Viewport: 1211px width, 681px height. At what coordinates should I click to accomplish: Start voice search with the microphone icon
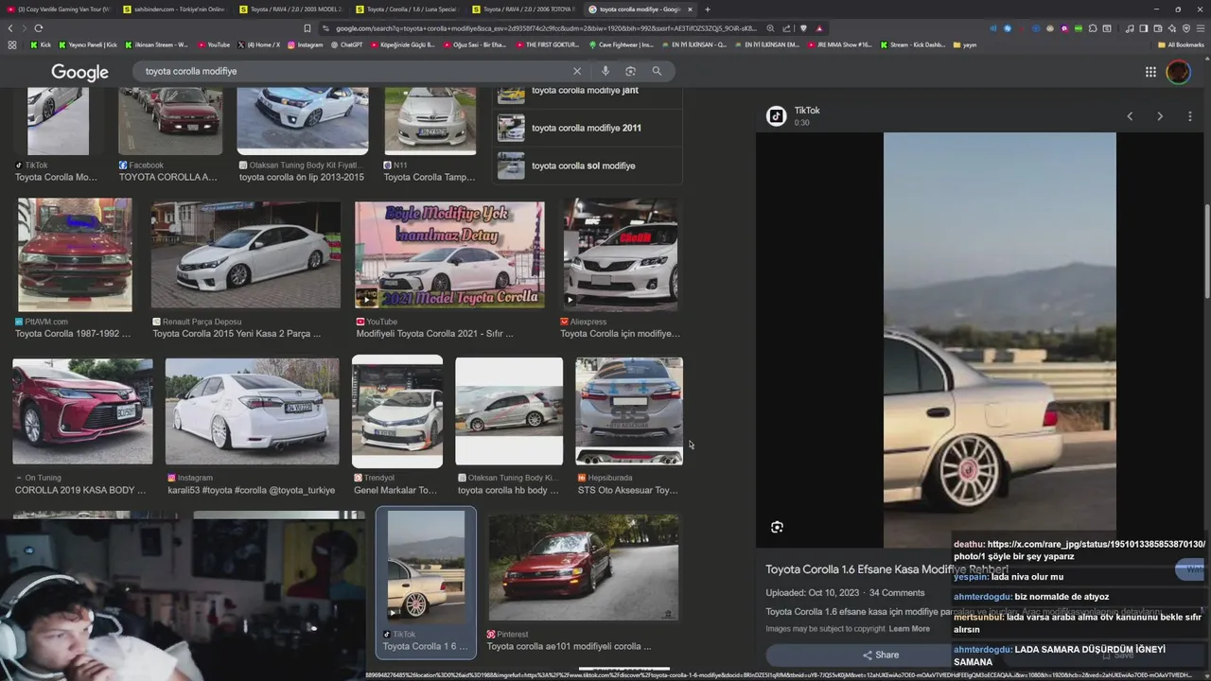(605, 71)
